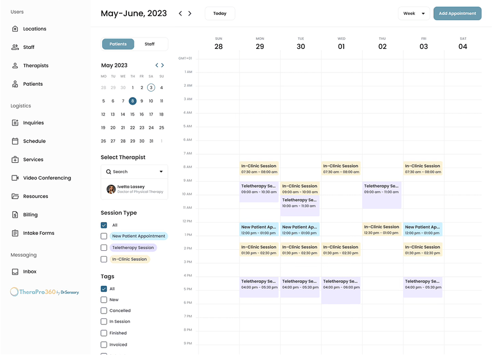
Task: Open the Video Conferencing camera icon
Action: click(15, 178)
